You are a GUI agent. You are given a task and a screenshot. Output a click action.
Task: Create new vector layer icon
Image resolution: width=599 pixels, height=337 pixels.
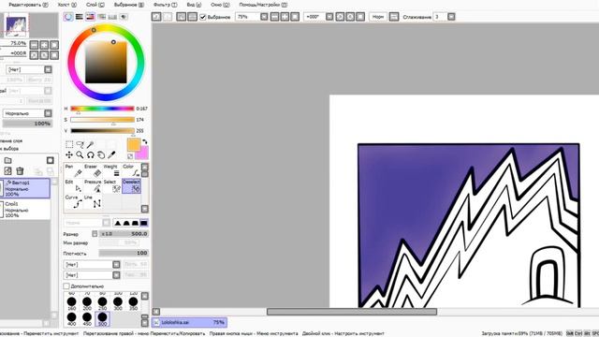pyautogui.click(x=8, y=171)
